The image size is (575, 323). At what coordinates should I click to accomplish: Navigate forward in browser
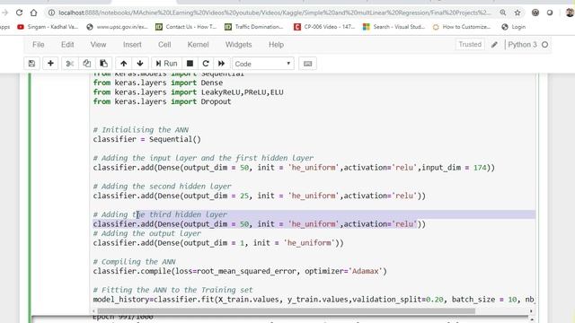click(4, 13)
